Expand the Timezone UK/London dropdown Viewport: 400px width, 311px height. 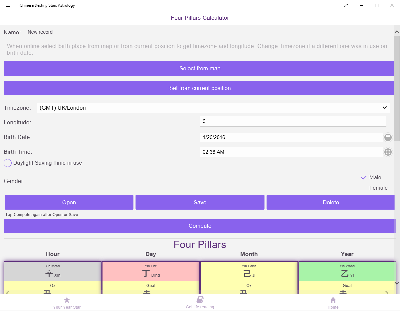[213, 108]
